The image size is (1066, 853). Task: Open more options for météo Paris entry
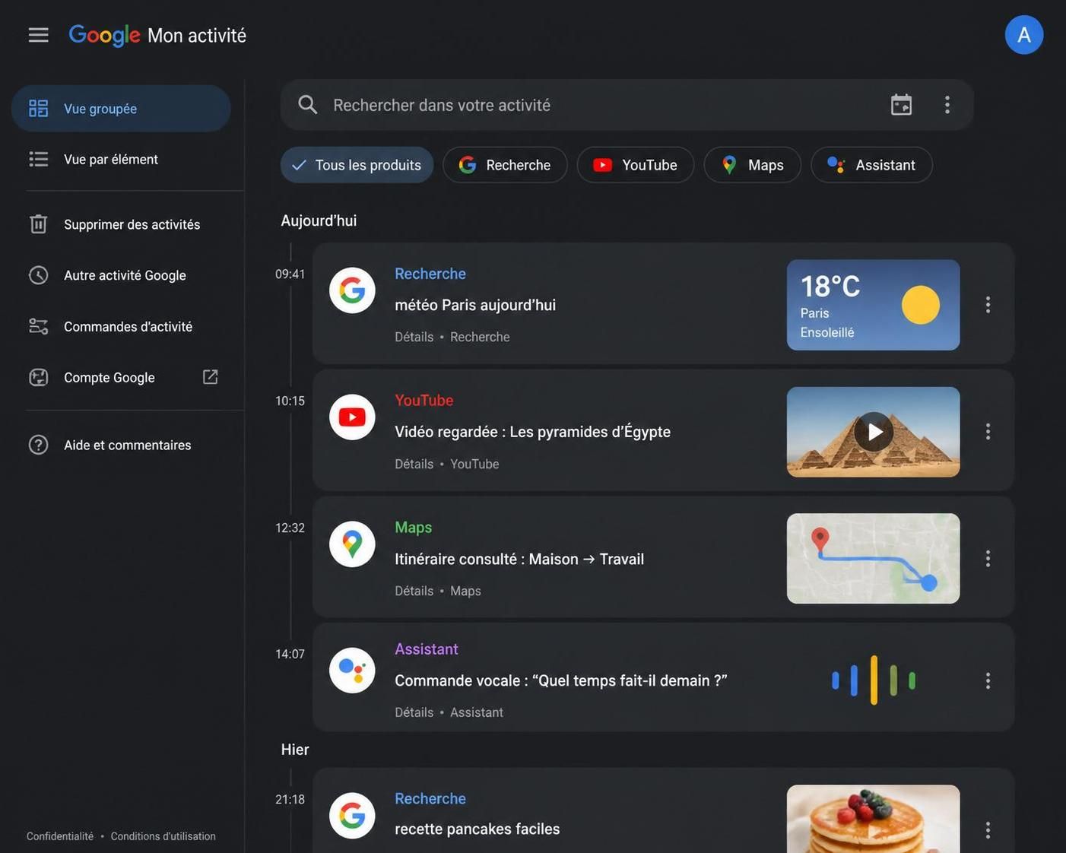point(988,305)
